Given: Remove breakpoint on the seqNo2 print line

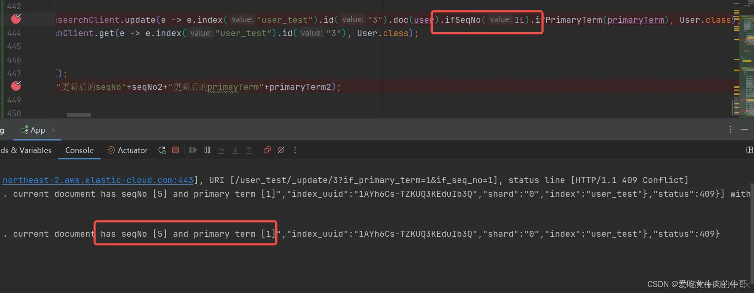Looking at the screenshot, I should pos(16,86).
